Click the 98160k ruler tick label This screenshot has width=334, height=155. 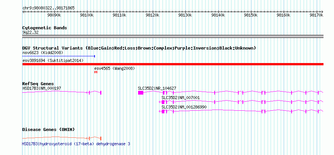click(x=284, y=15)
